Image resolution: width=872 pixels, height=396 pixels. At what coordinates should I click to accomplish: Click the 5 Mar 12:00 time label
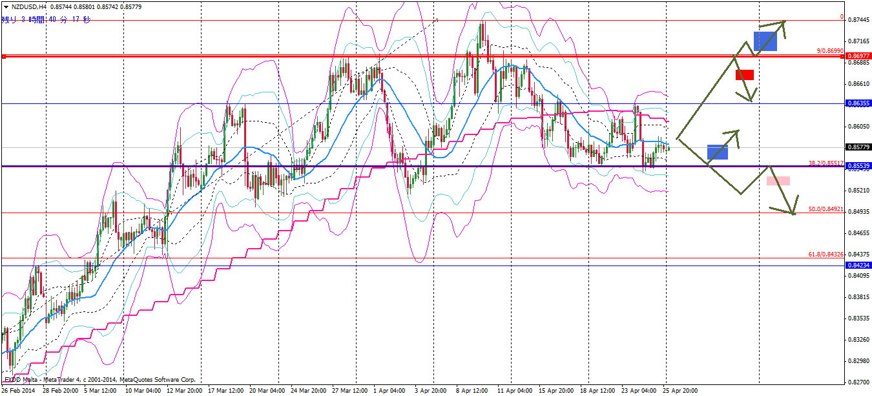coord(99,391)
